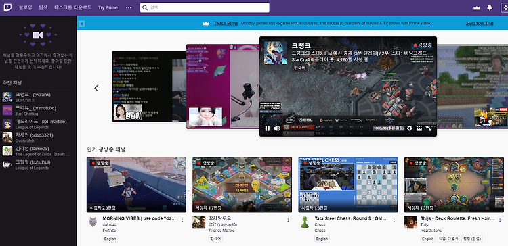This screenshot has height=246, width=508.
Task: Open Prime loot crown icon in header
Action: point(476,7)
